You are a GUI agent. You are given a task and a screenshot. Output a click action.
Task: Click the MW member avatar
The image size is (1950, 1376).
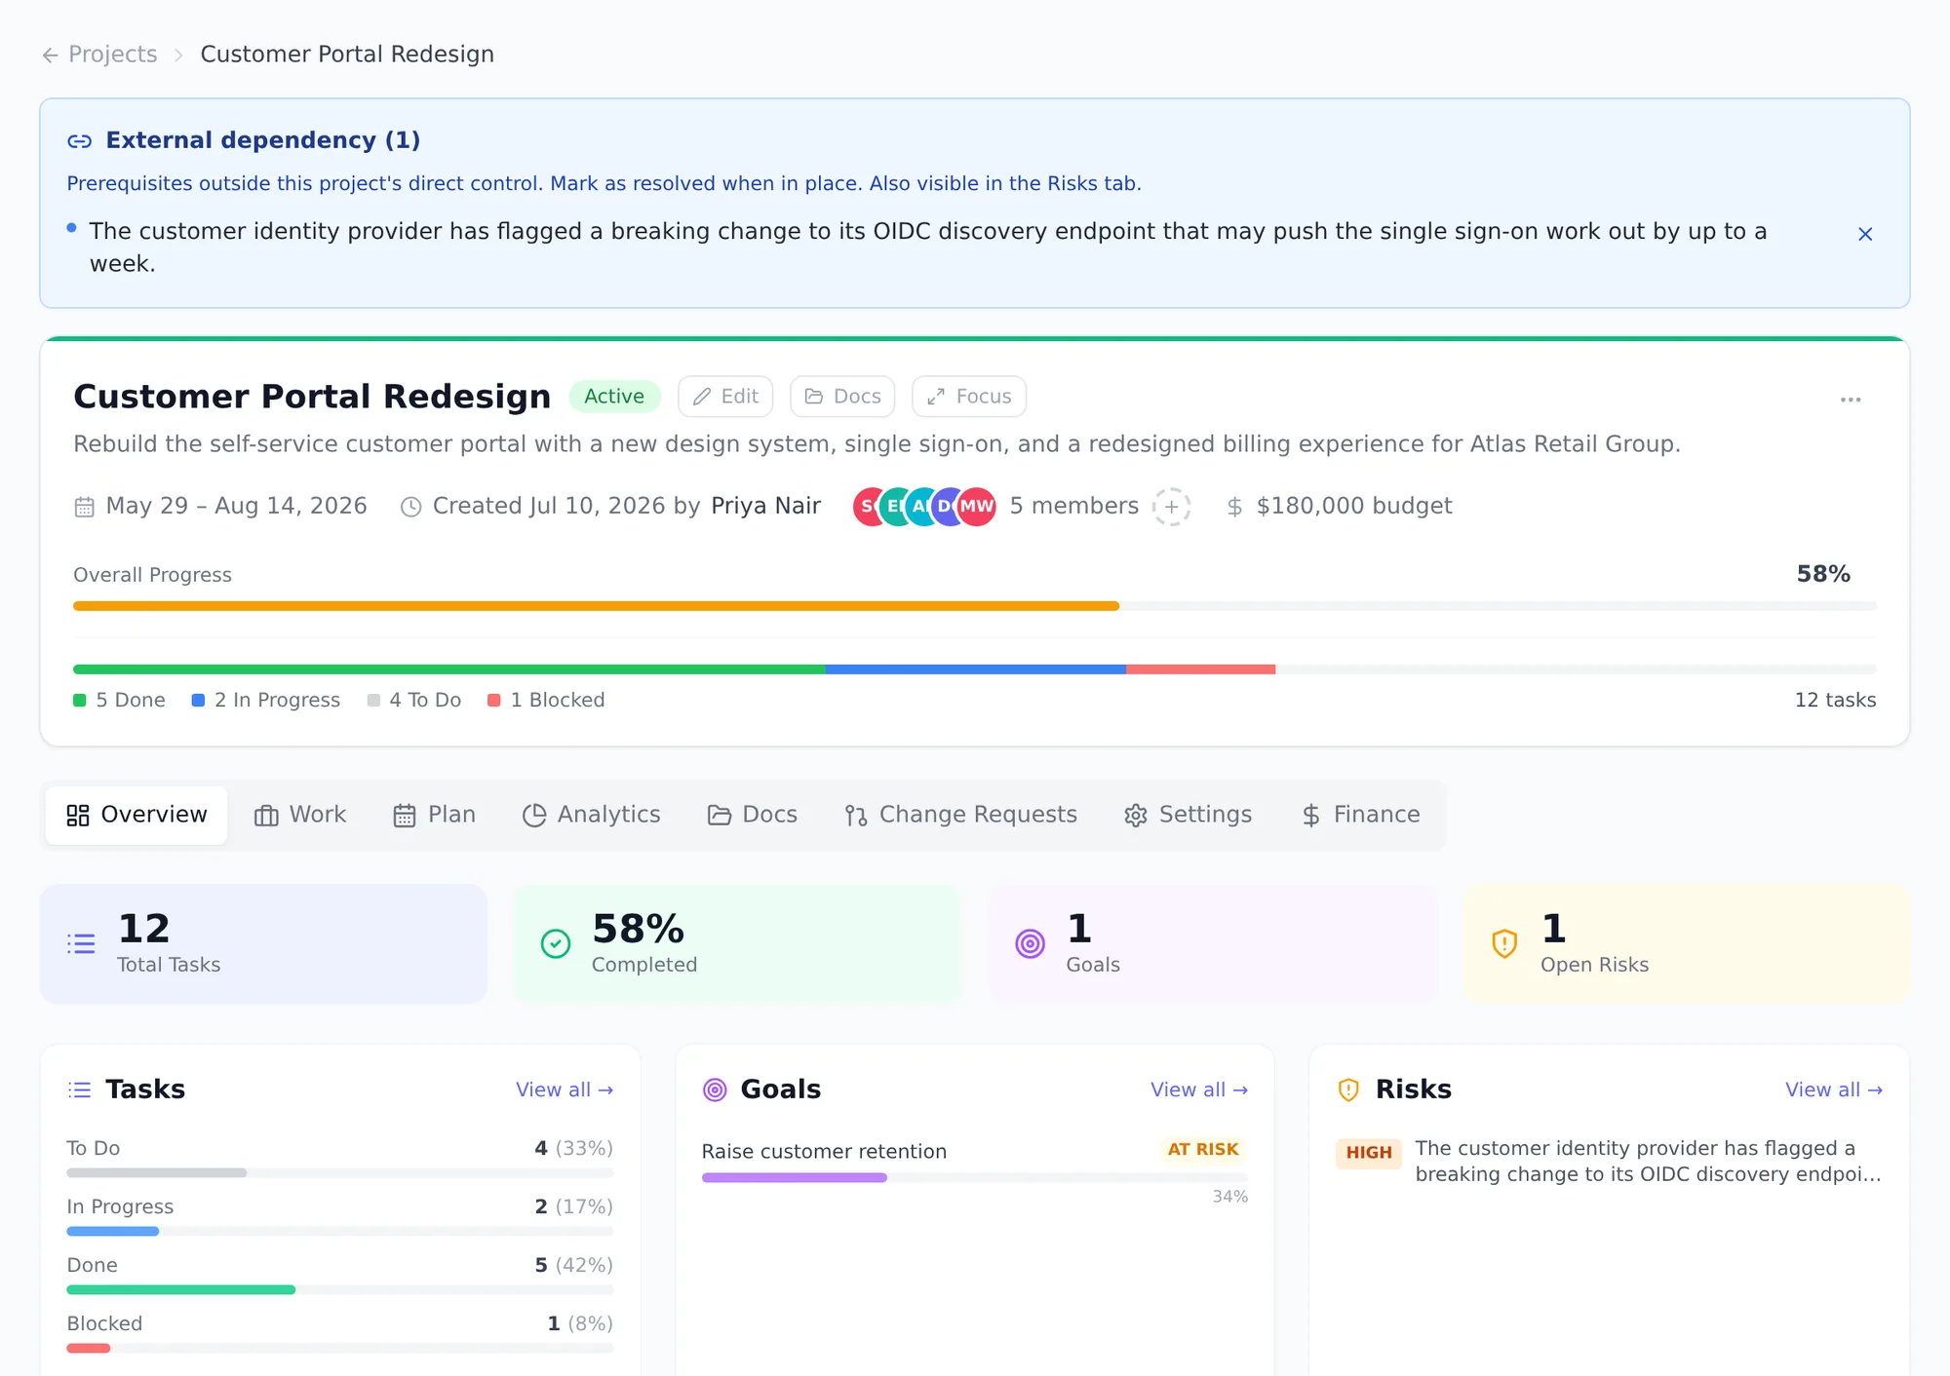977,507
